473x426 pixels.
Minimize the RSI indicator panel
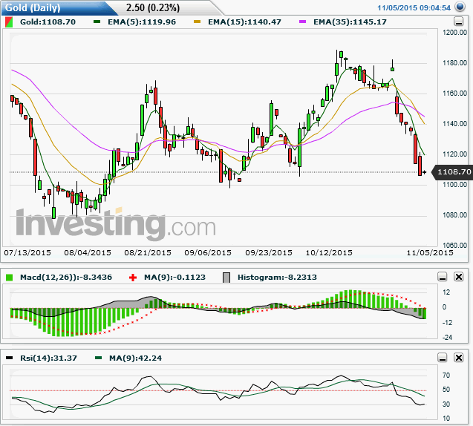point(443,358)
